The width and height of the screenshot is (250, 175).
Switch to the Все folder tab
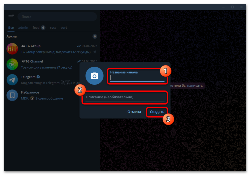(x=11, y=27)
